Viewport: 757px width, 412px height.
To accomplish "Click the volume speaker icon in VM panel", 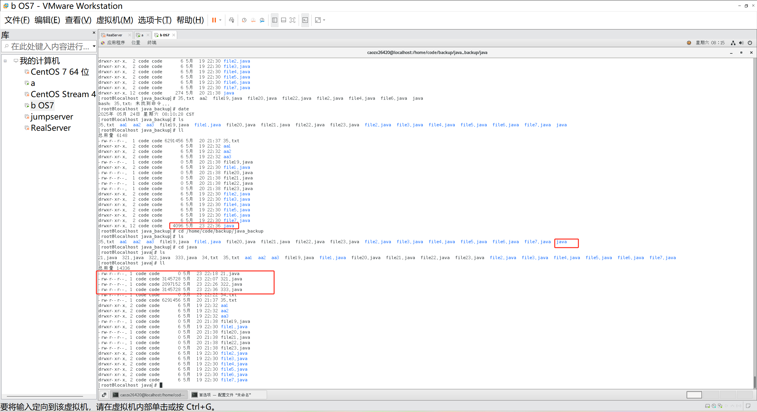I will point(741,43).
